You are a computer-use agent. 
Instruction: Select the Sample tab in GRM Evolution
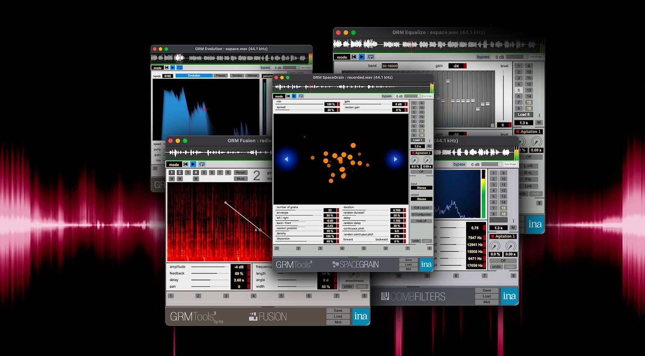[237, 75]
